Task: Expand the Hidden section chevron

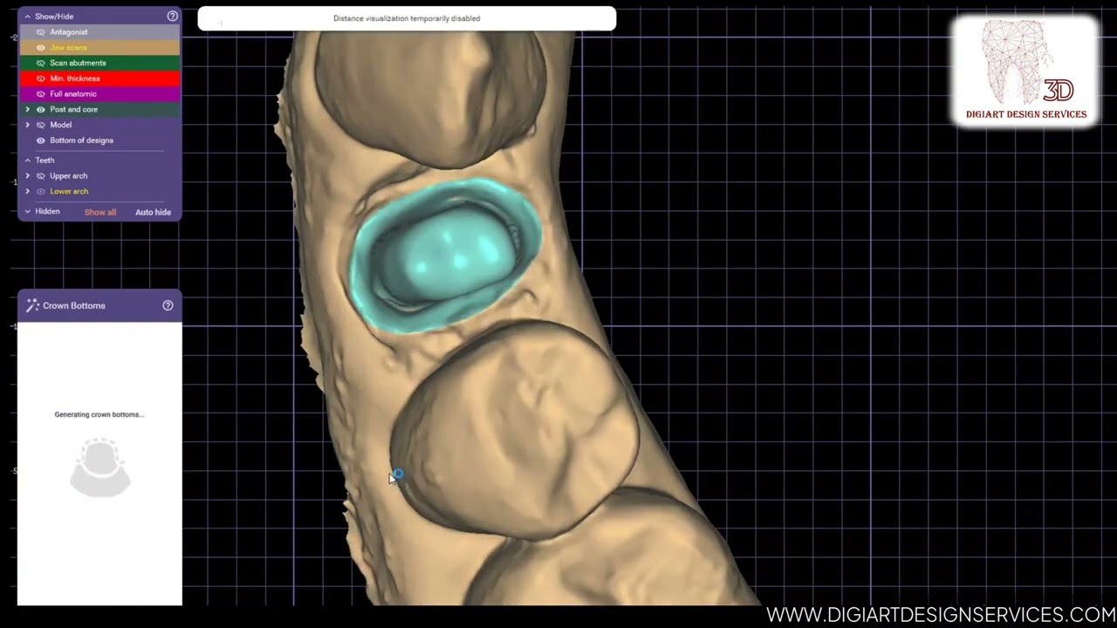Action: pos(27,212)
